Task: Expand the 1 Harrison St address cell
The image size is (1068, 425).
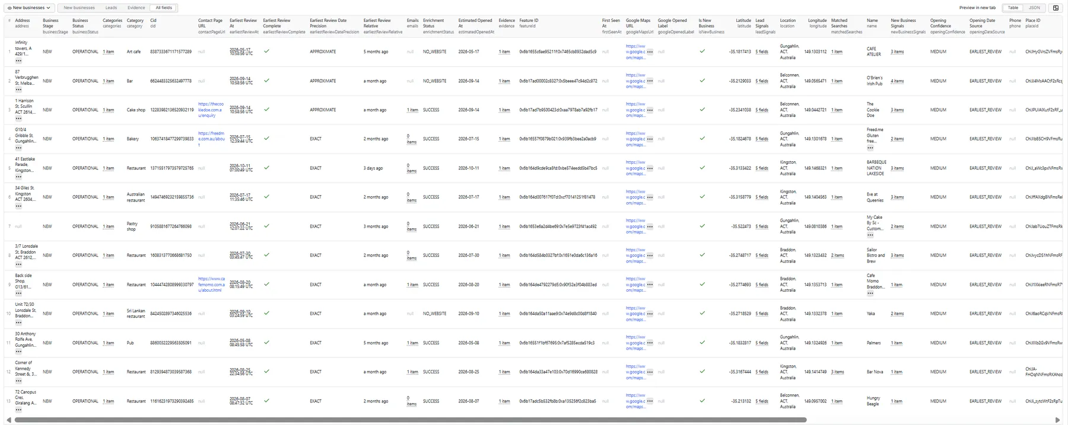Action: click(x=18, y=119)
